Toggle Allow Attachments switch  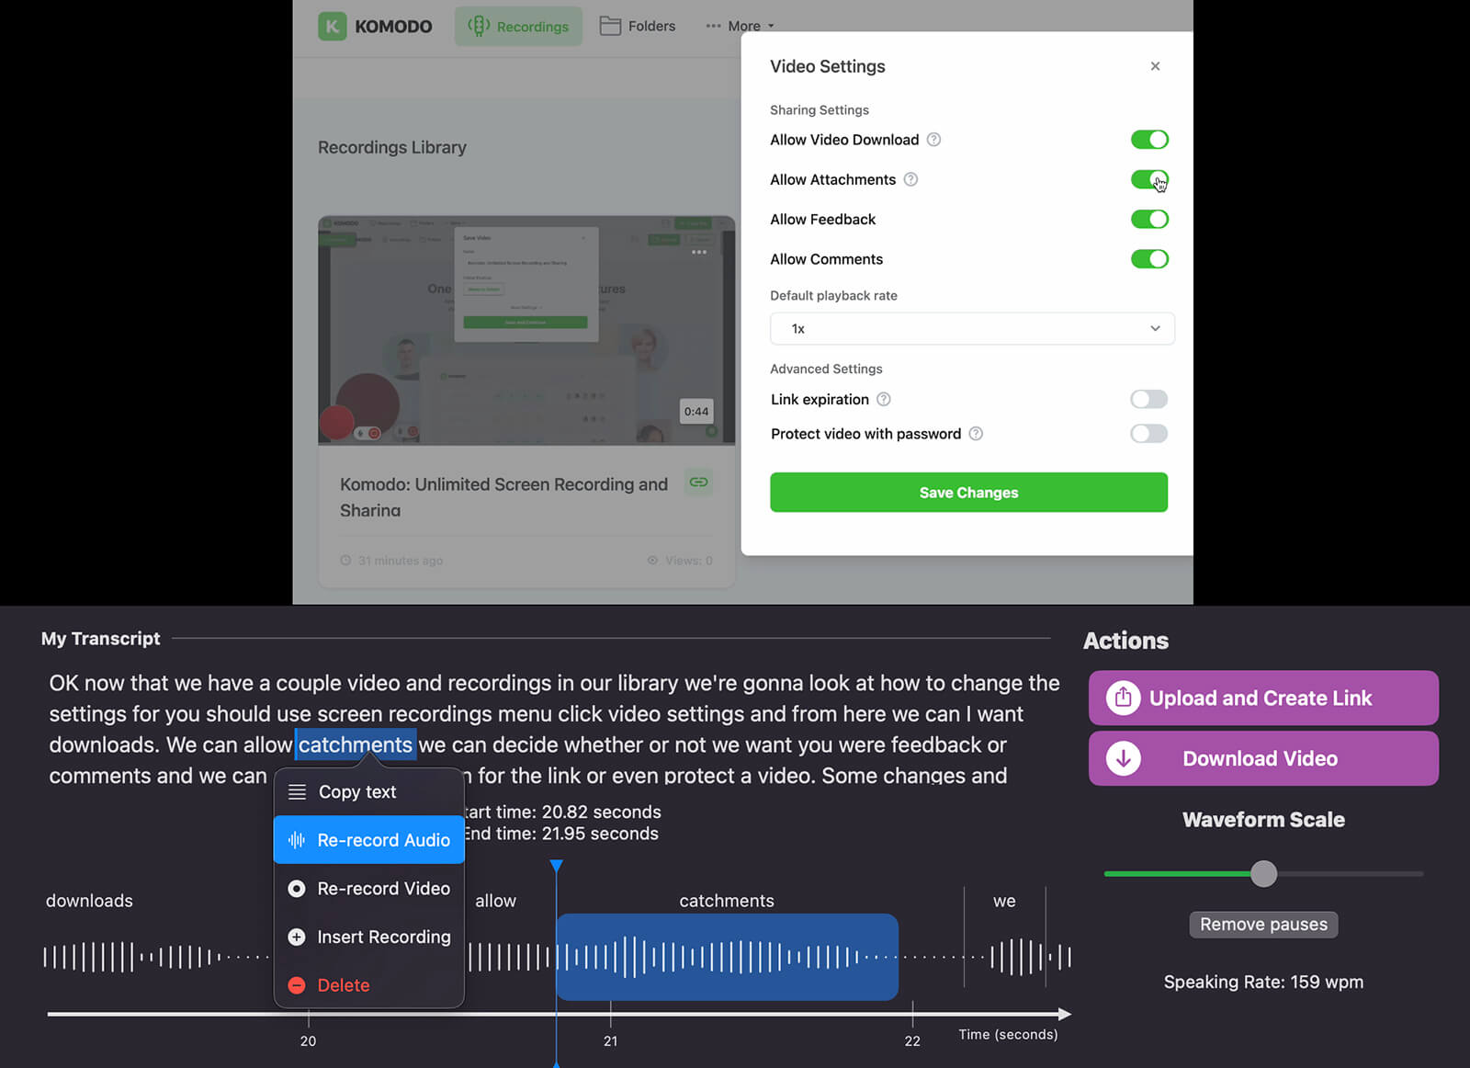coord(1149,179)
